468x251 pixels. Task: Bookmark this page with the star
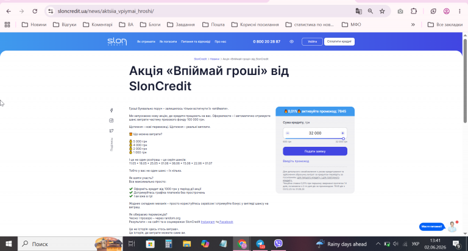point(382,11)
